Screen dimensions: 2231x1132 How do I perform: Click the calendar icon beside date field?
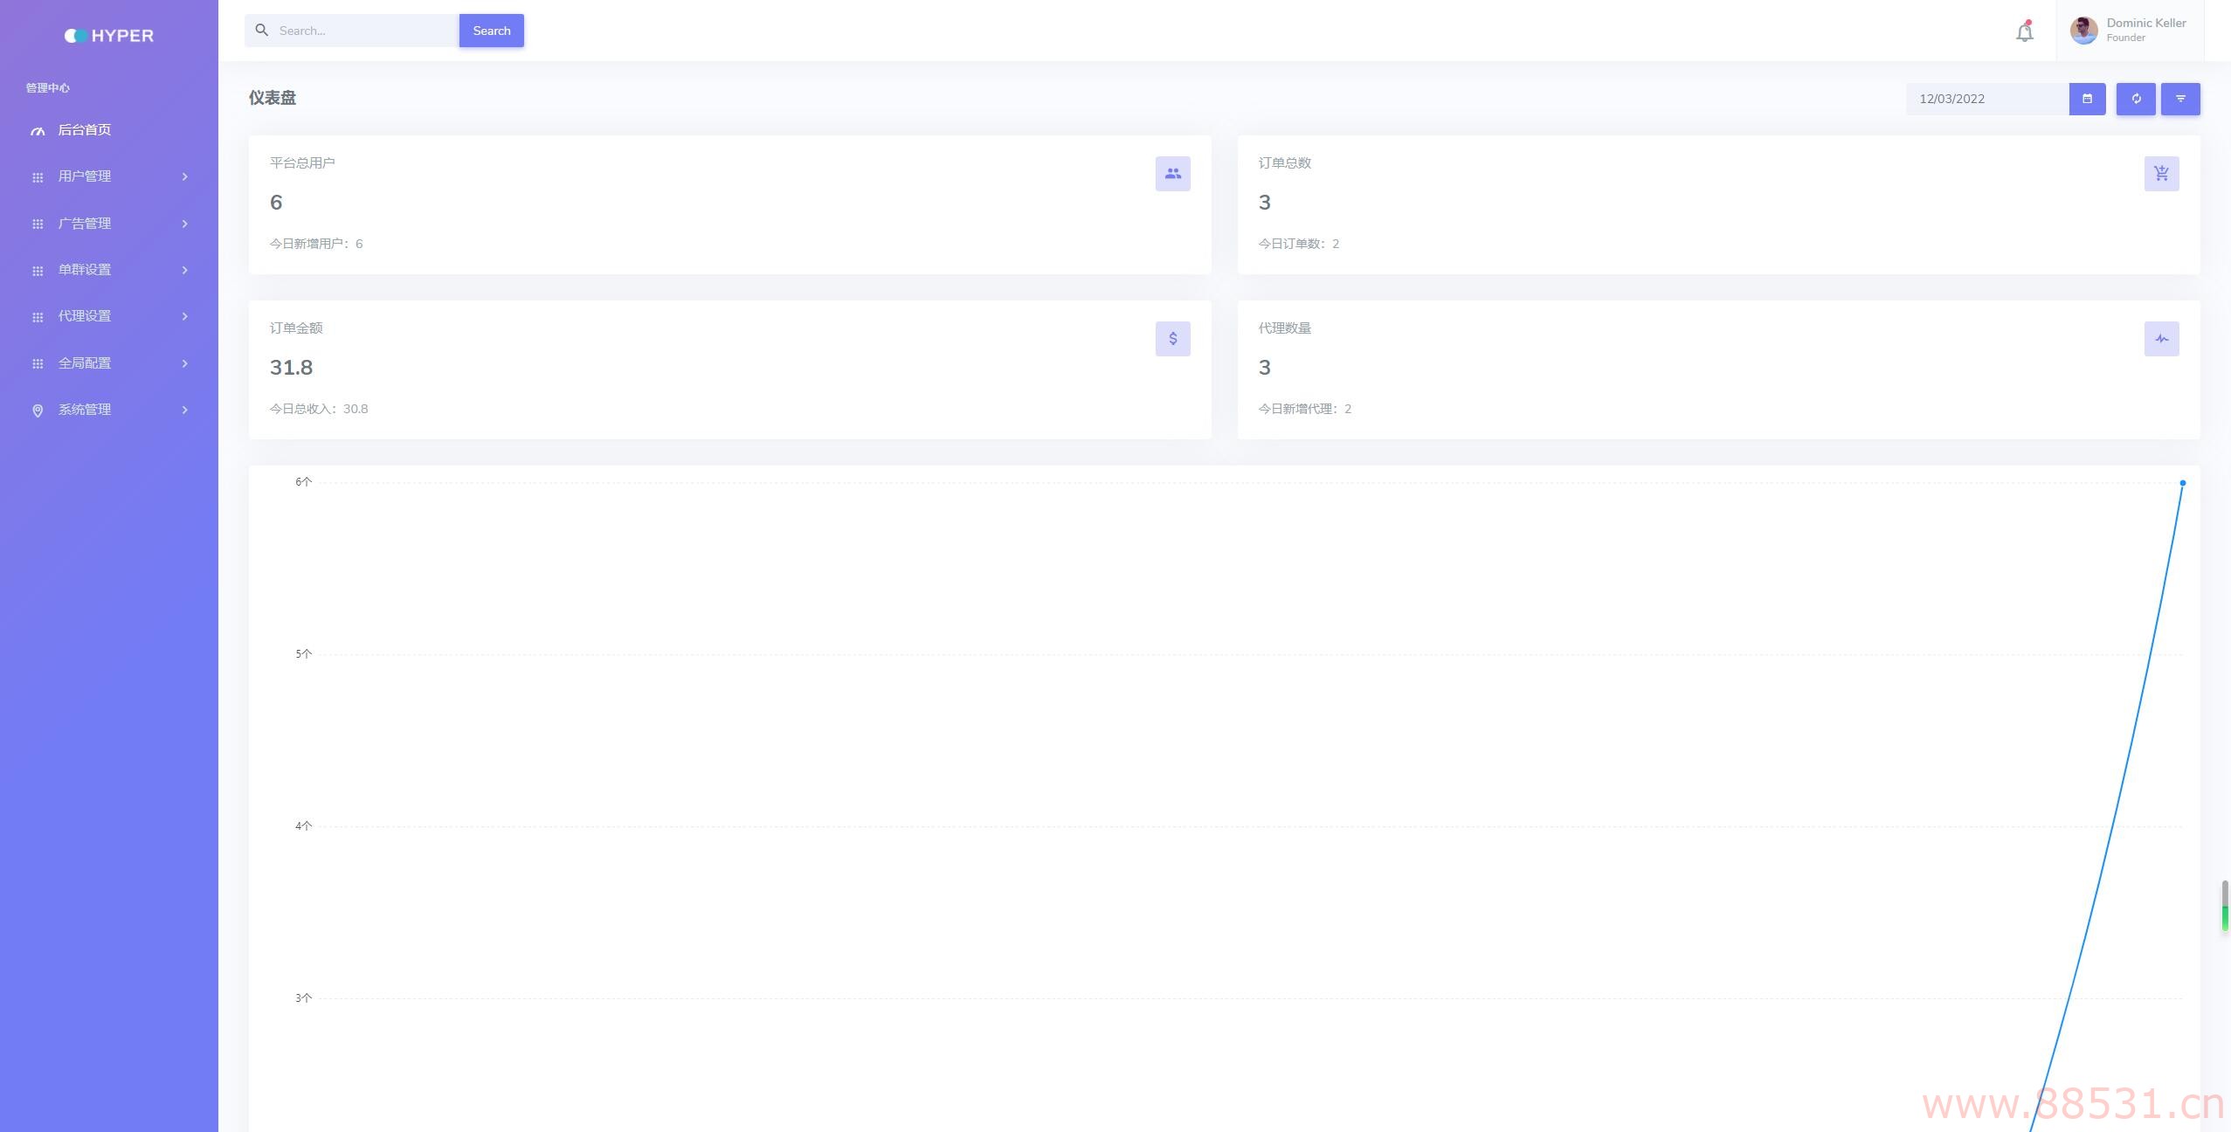click(x=2087, y=99)
